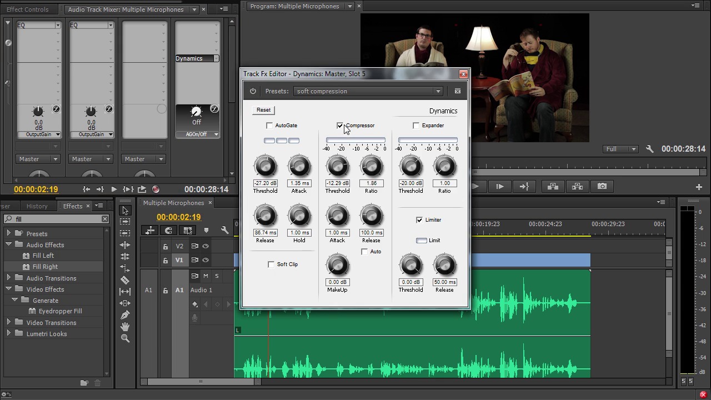Switch to the History tab
Screen dimensions: 711x400
tap(37, 206)
